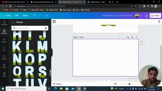Move page 2 up with the arrow
This screenshot has height=91, width=162.
(119, 37)
